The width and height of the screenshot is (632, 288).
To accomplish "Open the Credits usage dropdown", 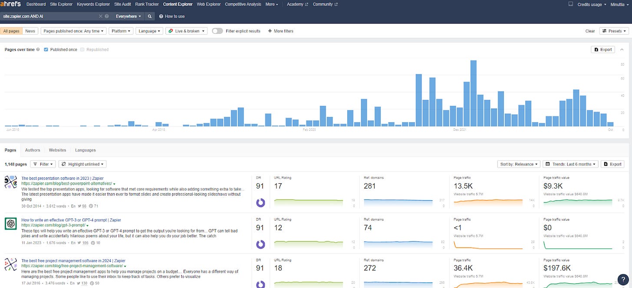I will point(592,4).
